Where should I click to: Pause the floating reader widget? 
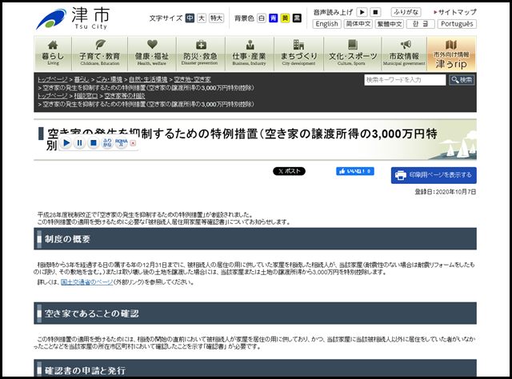click(80, 143)
